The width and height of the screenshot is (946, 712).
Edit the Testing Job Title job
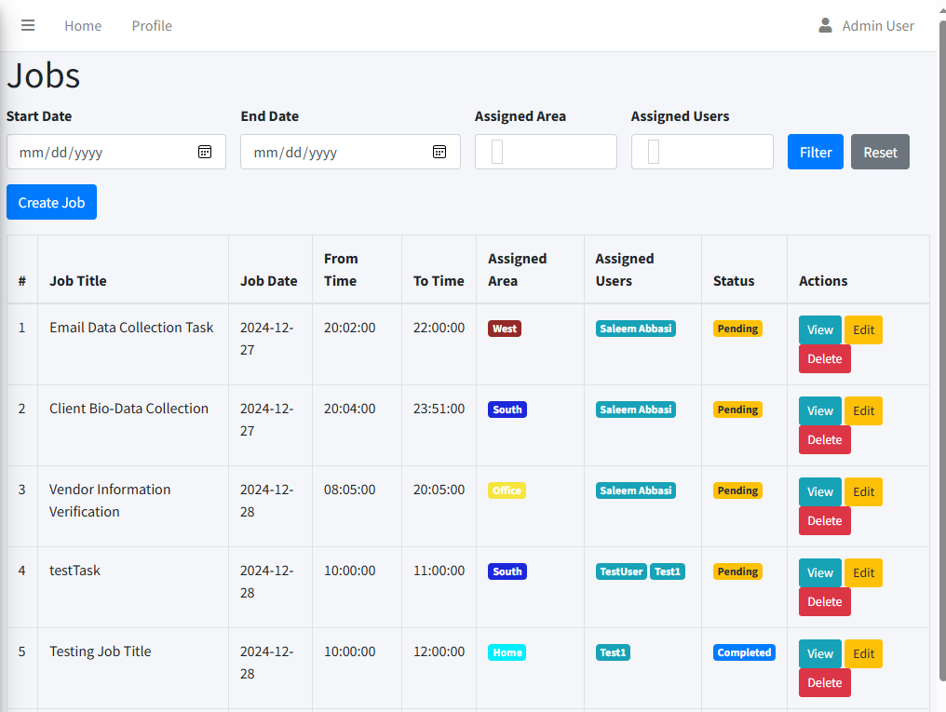(x=863, y=653)
